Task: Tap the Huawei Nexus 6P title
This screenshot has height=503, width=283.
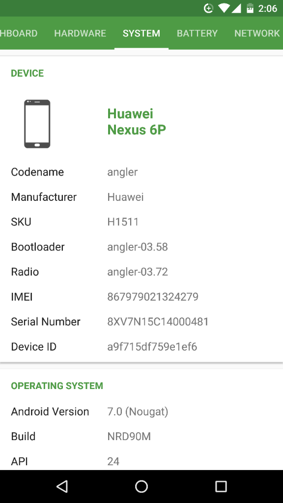Action: point(137,122)
